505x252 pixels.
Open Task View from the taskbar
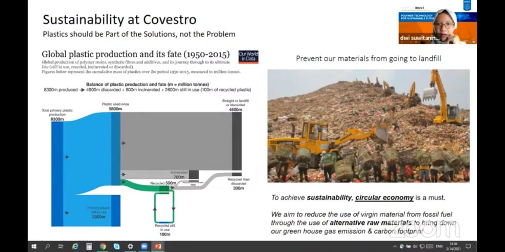(x=61, y=246)
